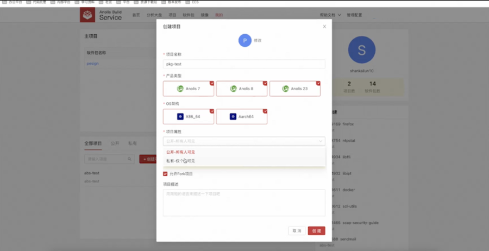
Task: Click the 14 软件包数 counter
Action: pos(372,87)
